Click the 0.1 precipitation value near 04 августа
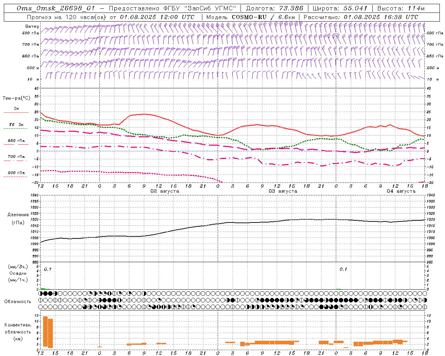Image resolution: width=445 pixels, height=356 pixels. pos(343,269)
